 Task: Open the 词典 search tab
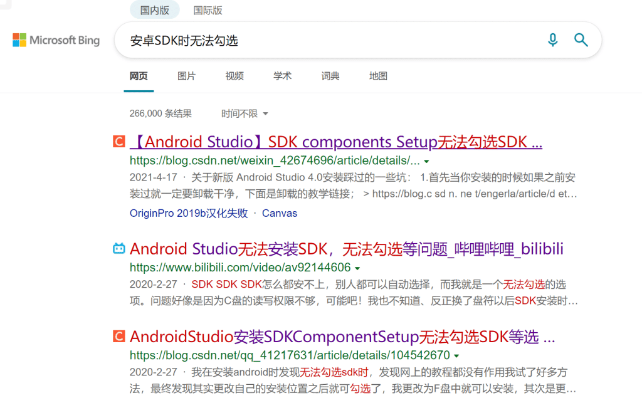click(330, 76)
